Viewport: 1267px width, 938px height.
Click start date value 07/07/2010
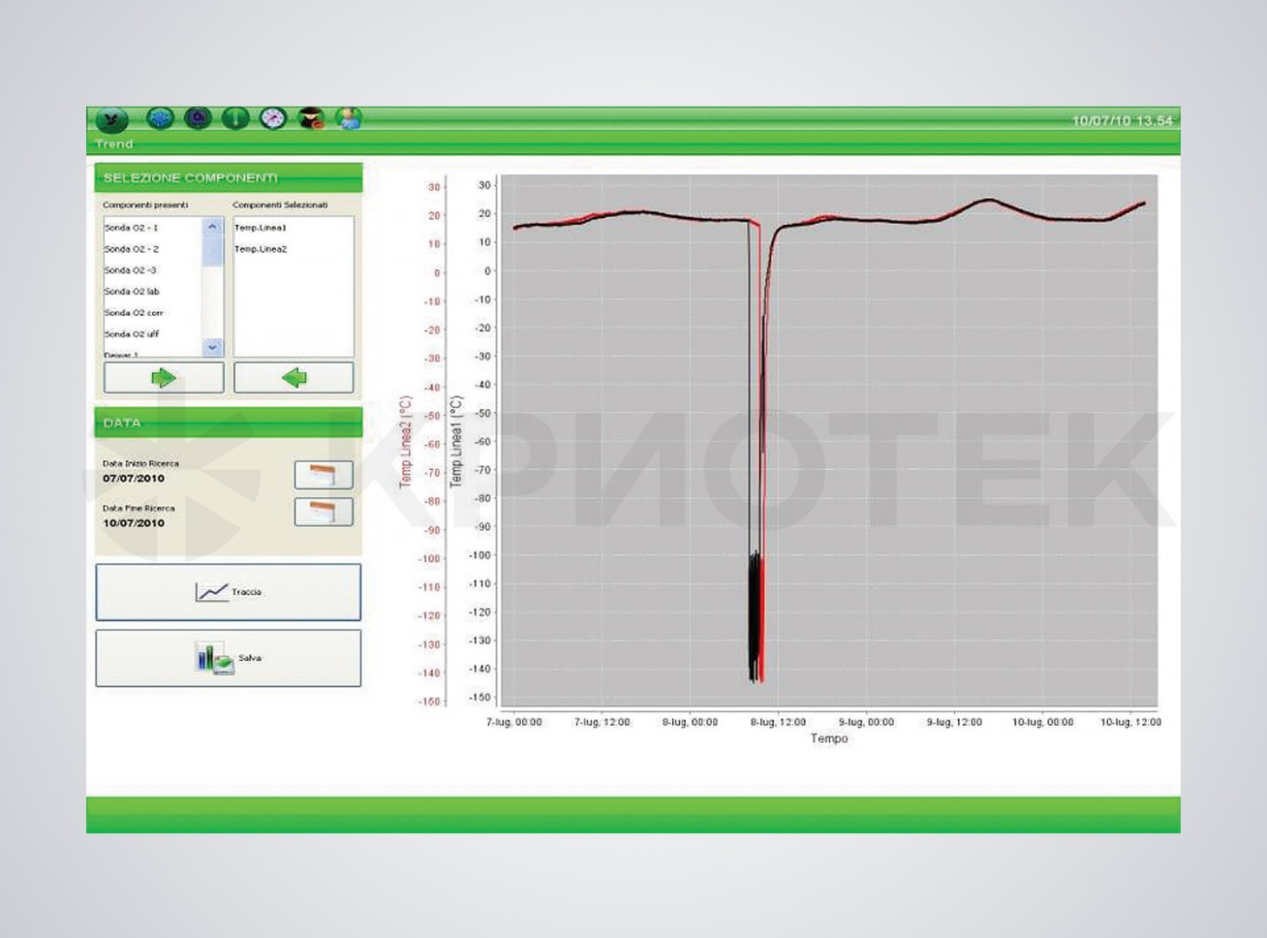pyautogui.click(x=134, y=479)
